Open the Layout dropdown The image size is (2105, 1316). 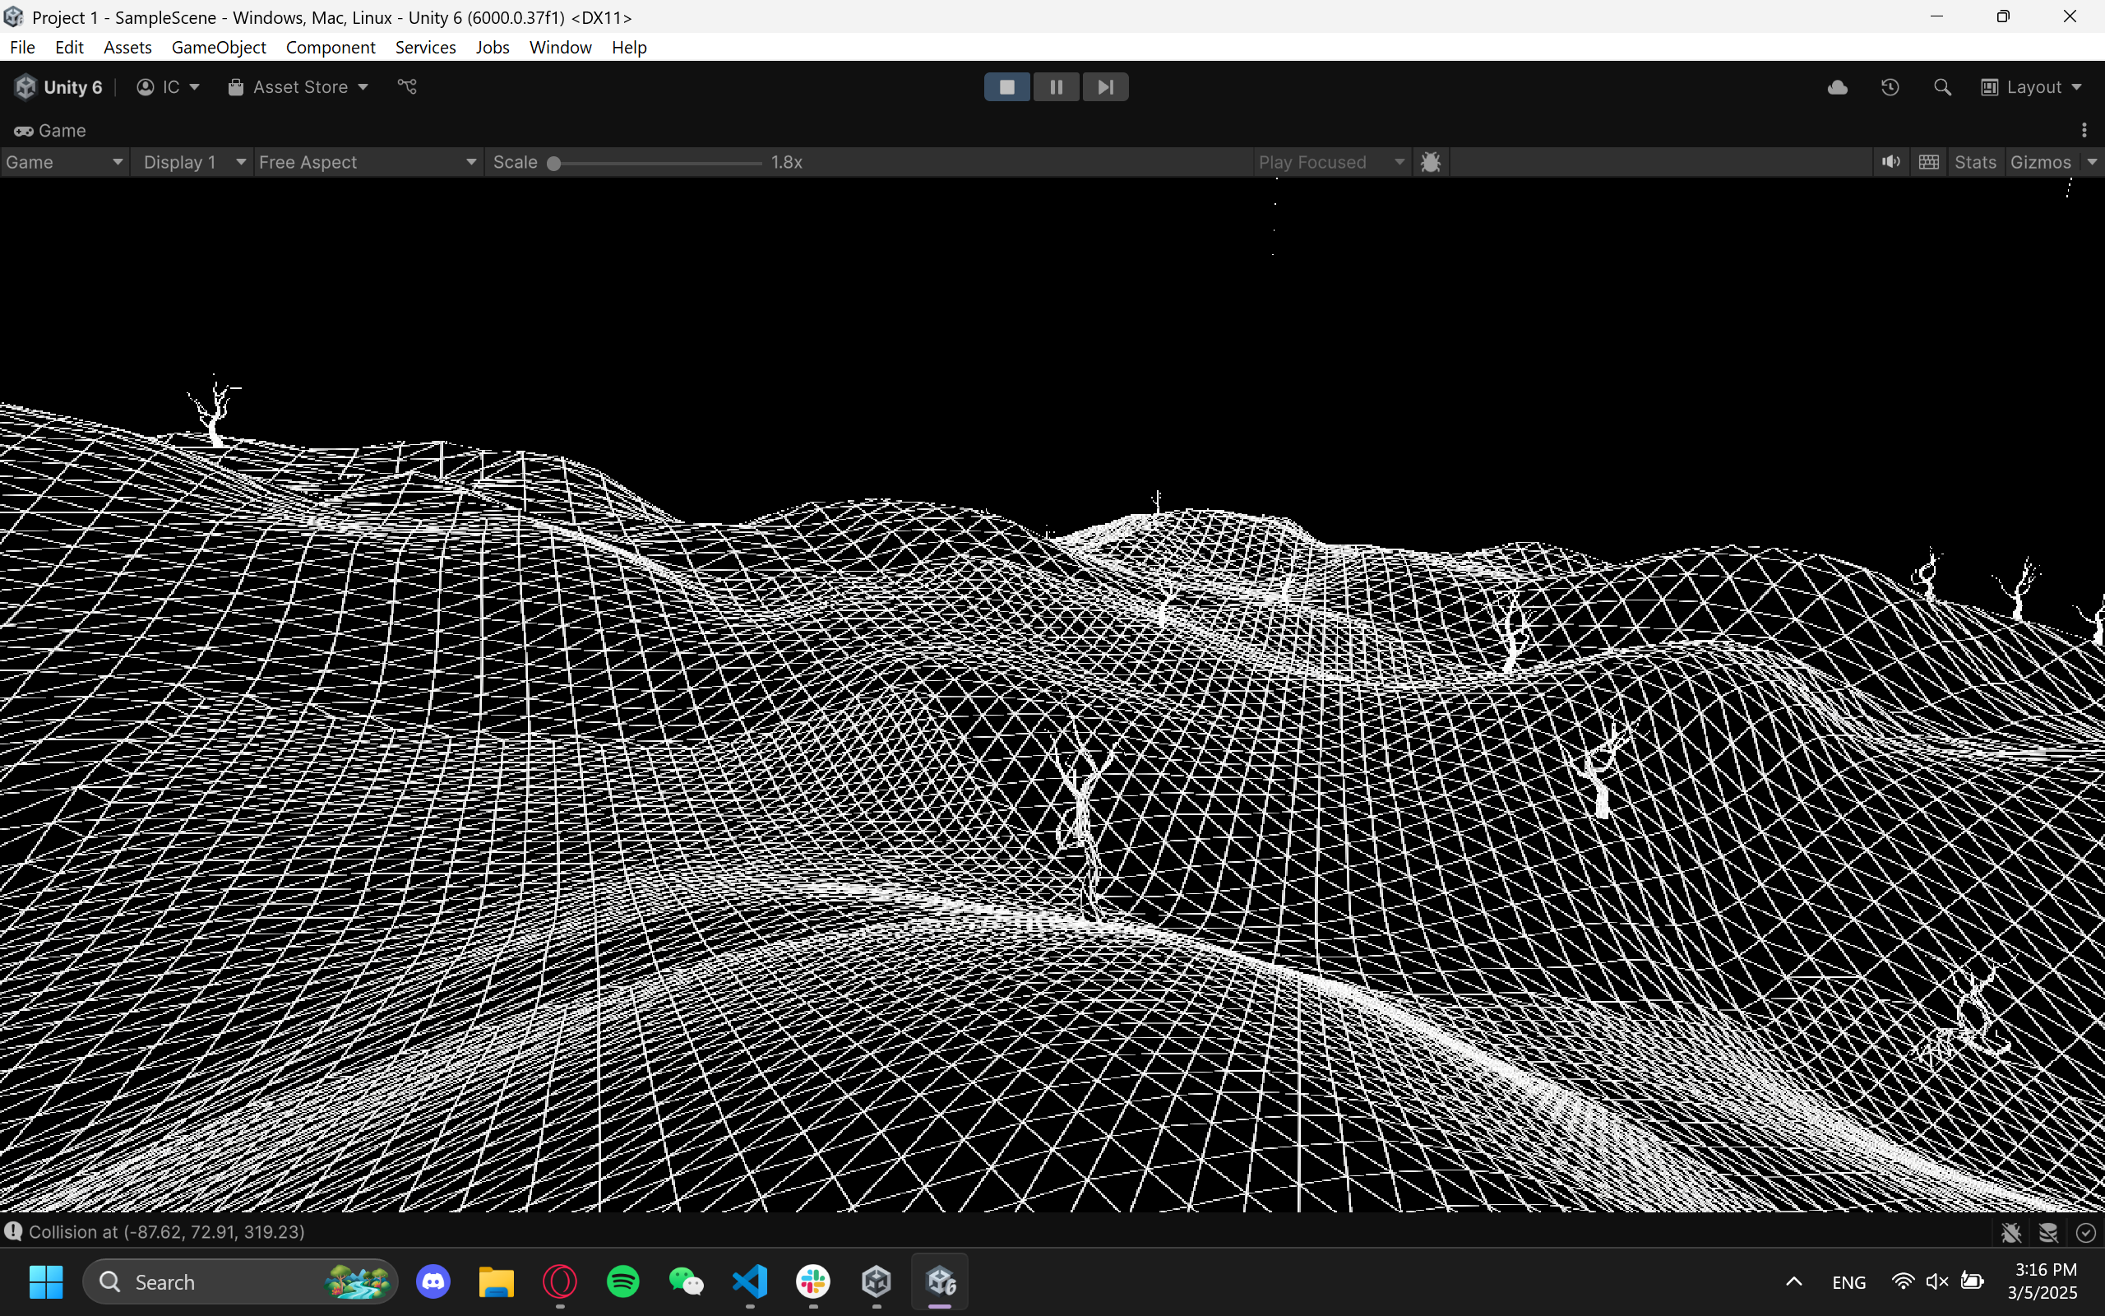[2032, 87]
